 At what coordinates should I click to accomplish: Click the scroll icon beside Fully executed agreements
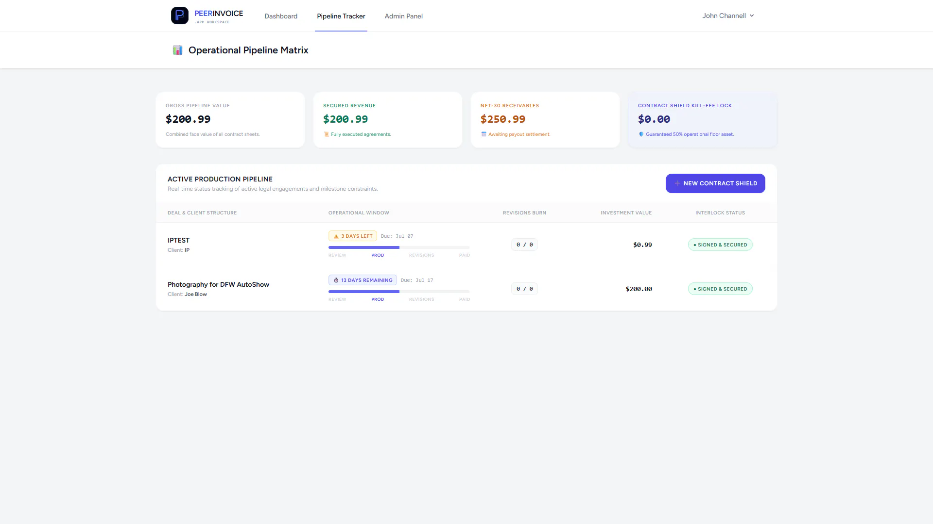click(327, 134)
